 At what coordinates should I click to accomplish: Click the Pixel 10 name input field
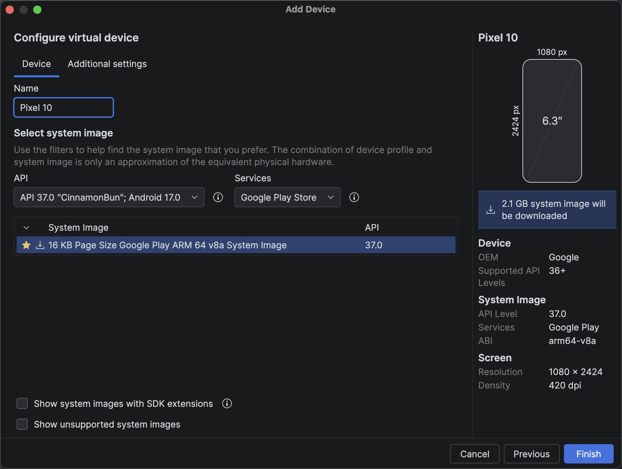[64, 107]
